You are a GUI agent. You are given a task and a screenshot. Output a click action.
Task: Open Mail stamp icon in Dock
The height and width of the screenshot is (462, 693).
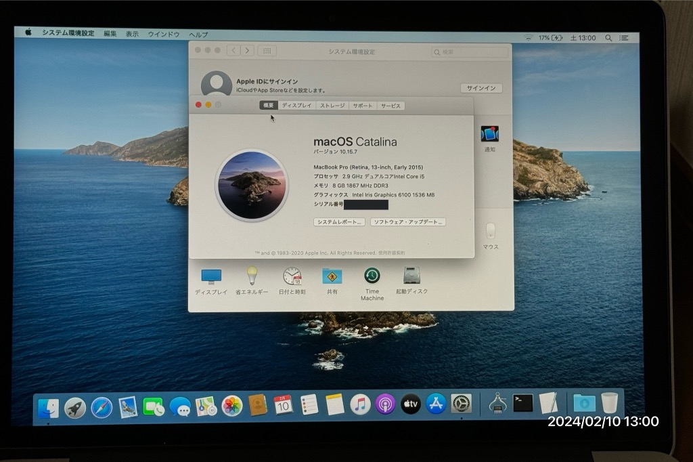click(x=128, y=407)
